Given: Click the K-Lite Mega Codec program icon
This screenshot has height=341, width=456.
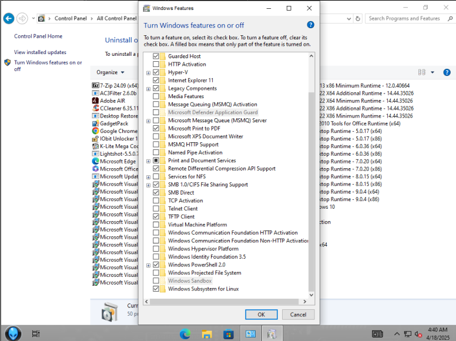Looking at the screenshot, I should [x=95, y=146].
